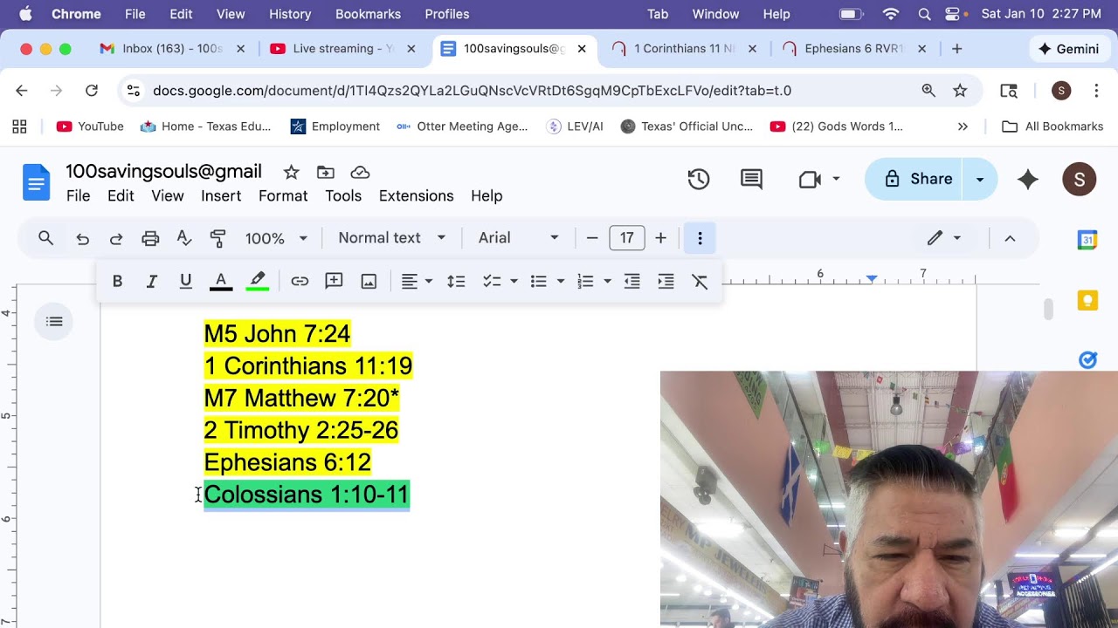Search the menus with the magnifier

[46, 238]
